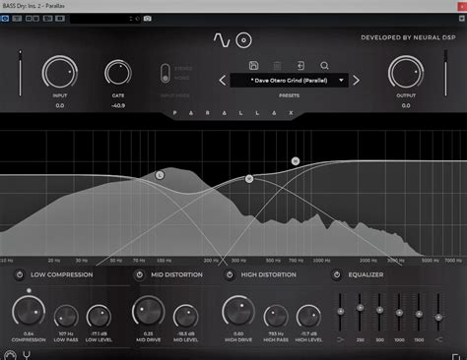Screen dimensions: 467x360
Task: Click the PARALLAX logo text
Action: [233, 113]
